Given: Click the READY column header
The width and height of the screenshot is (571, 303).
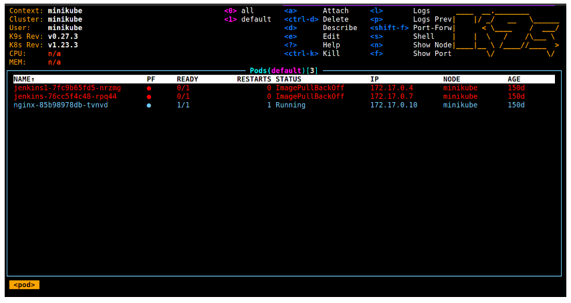Looking at the screenshot, I should 187,79.
